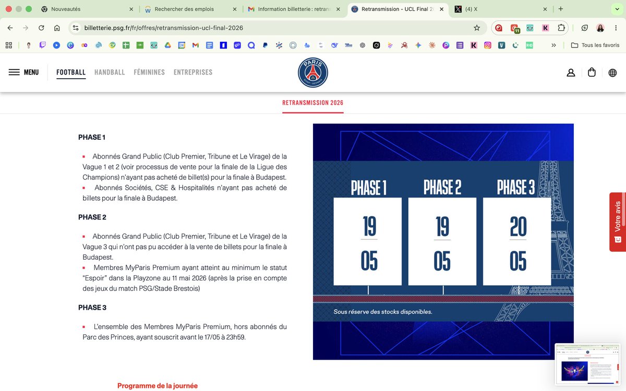The height and width of the screenshot is (391, 626).
Task: Open the green spreadsheet cross bookmark
Action: pyautogui.click(x=126, y=45)
